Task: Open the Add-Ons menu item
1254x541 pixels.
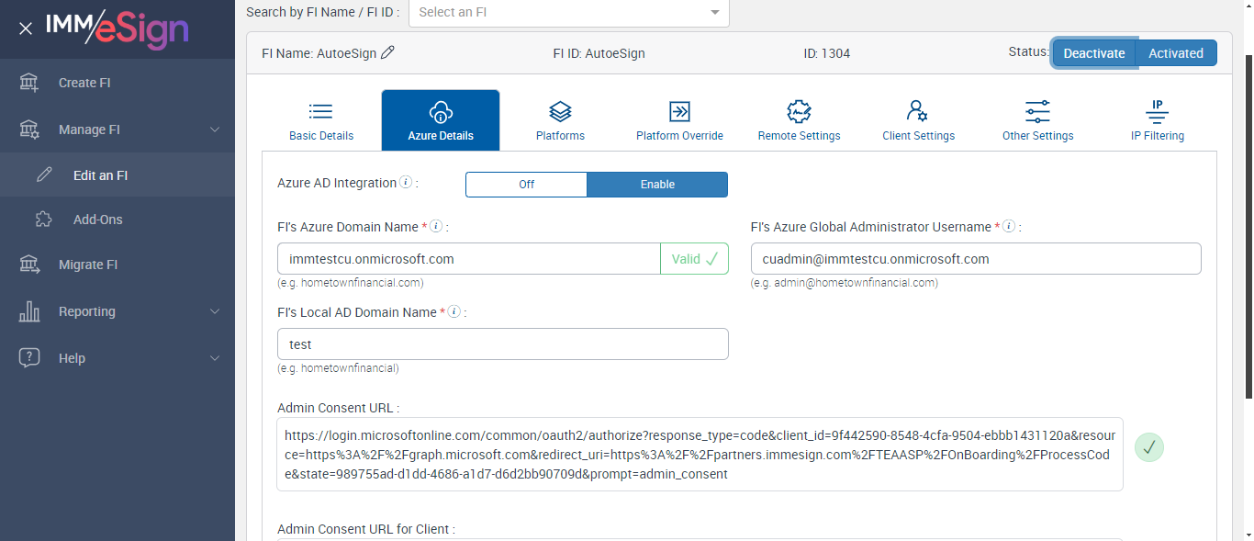Action: (x=118, y=220)
